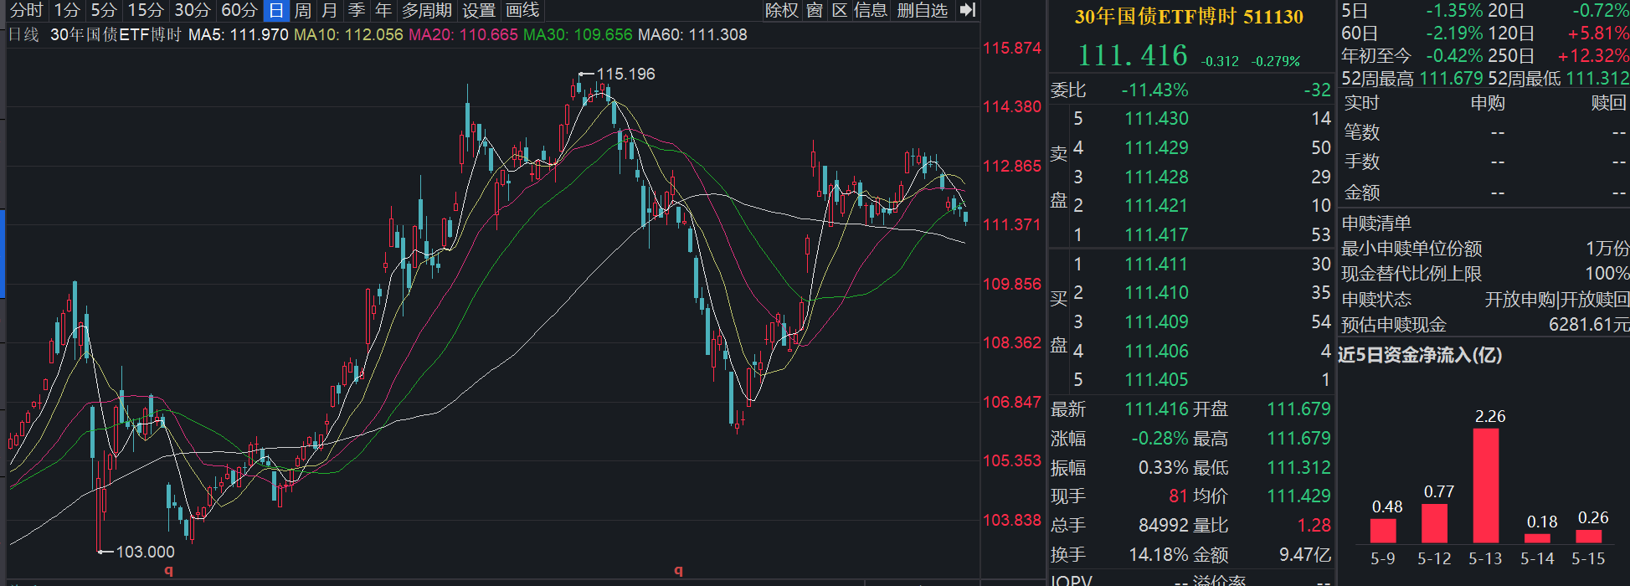The image size is (1630, 586).
Task: Click the first red q marker
Action: (168, 571)
